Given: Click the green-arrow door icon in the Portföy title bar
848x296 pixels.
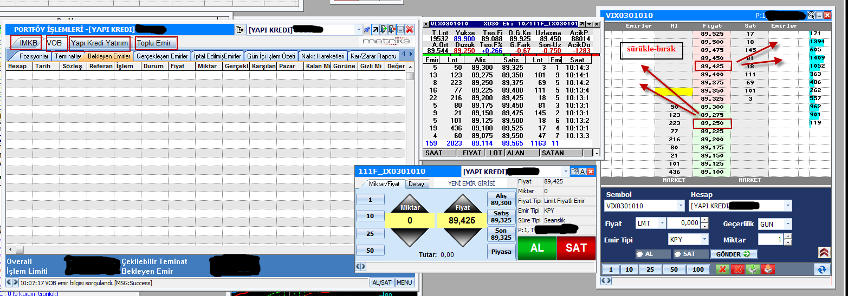Looking at the screenshot, I should 384,30.
